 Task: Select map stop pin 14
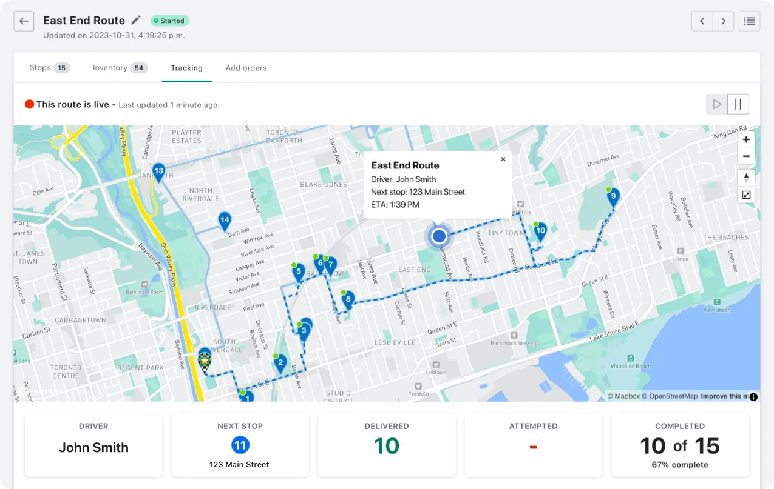225,221
